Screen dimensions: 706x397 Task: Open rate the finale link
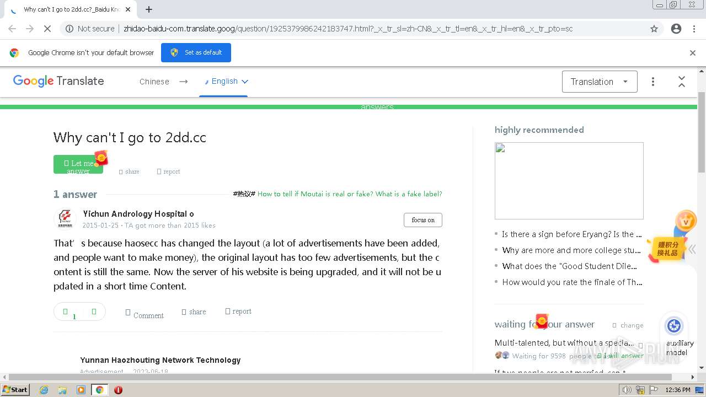[x=573, y=282]
